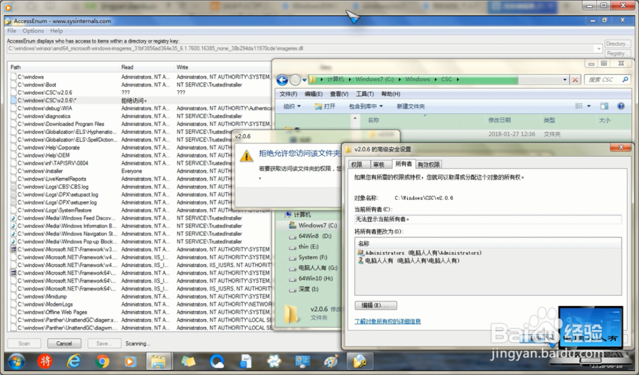Screen dimensions: 639x375
Task: Select 电脑人人有 user in owner list
Action: click(x=409, y=261)
